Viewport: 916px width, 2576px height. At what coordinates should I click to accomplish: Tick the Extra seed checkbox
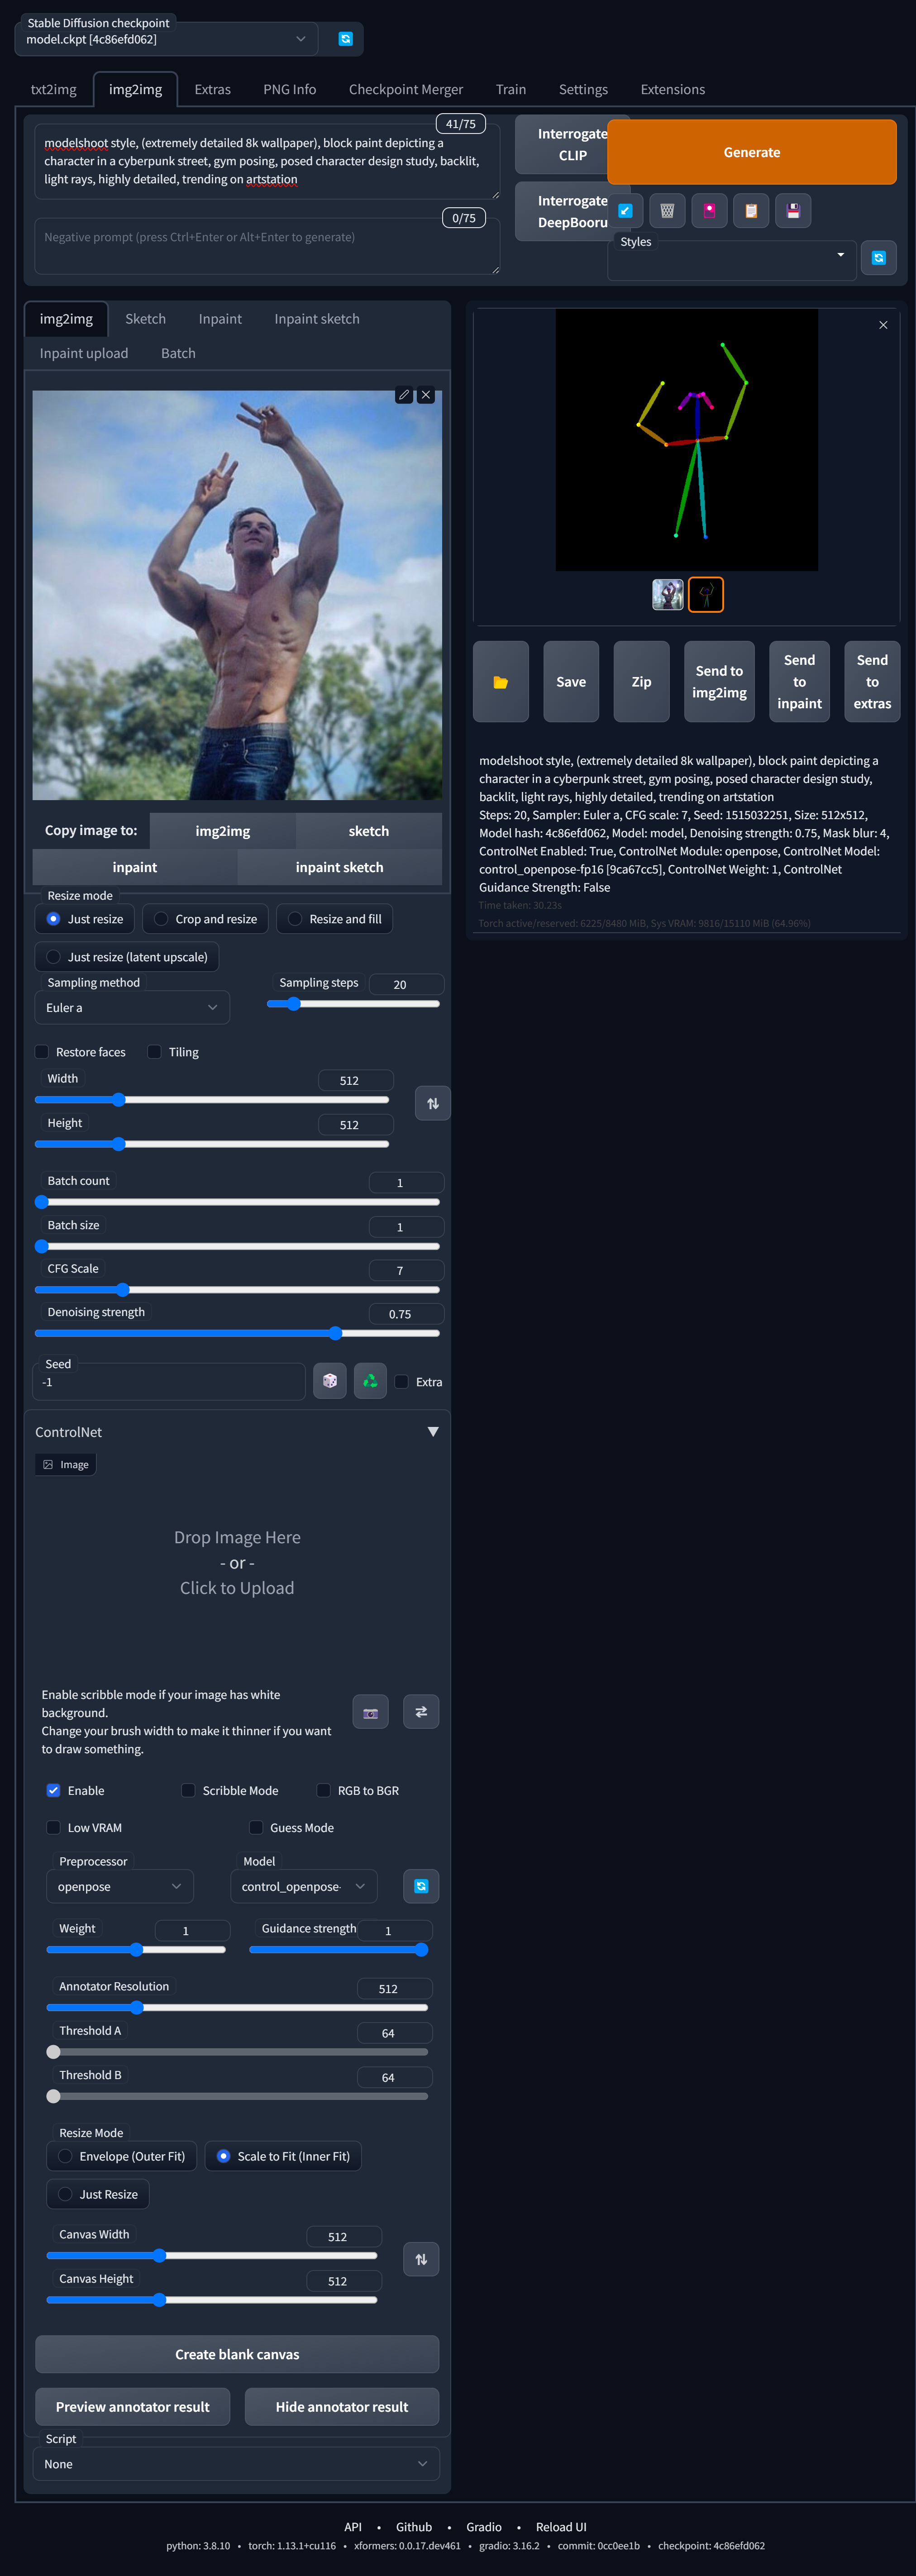(x=402, y=1382)
